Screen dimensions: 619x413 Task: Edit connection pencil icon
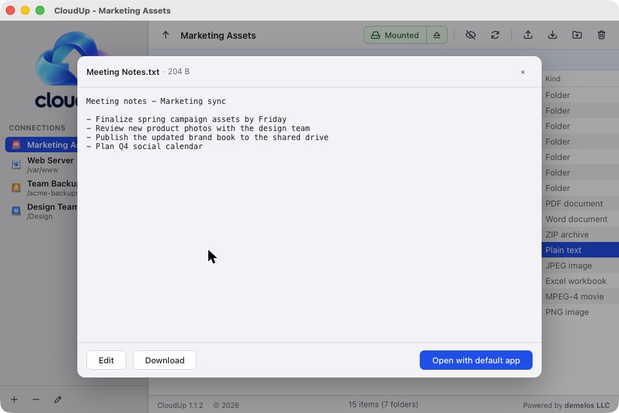[57, 399]
